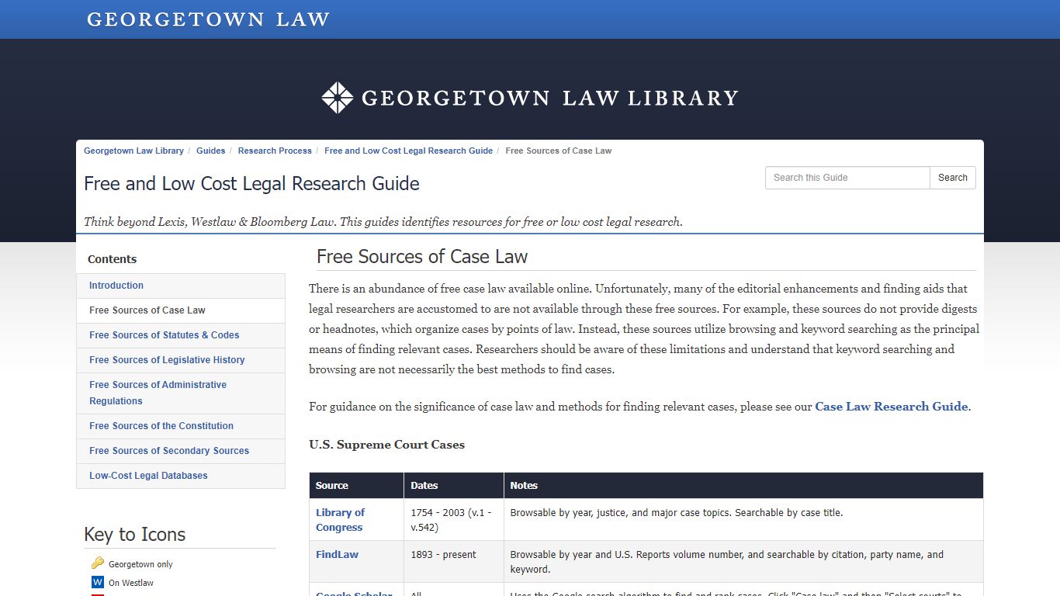Viewport: 1060px width, 596px height.
Task: Open the Research Process breadcrumb link
Action: [x=275, y=151]
